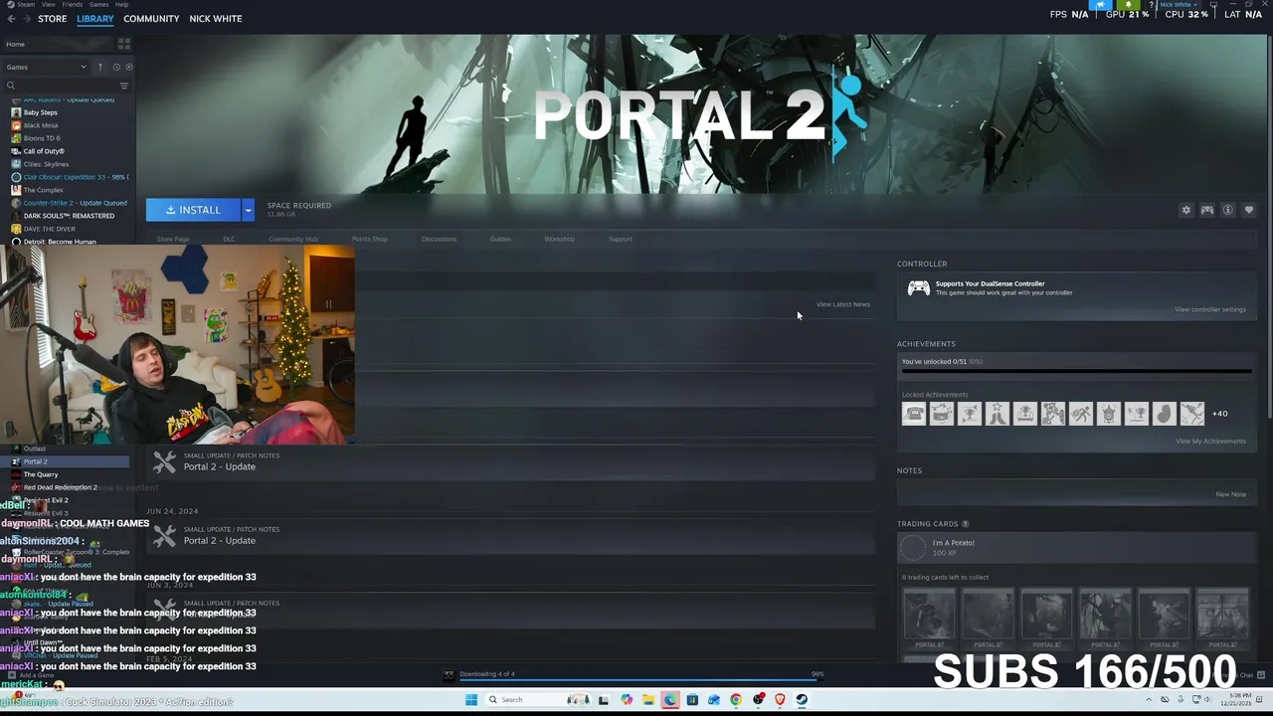Go back with the left arrow button

tap(12, 19)
